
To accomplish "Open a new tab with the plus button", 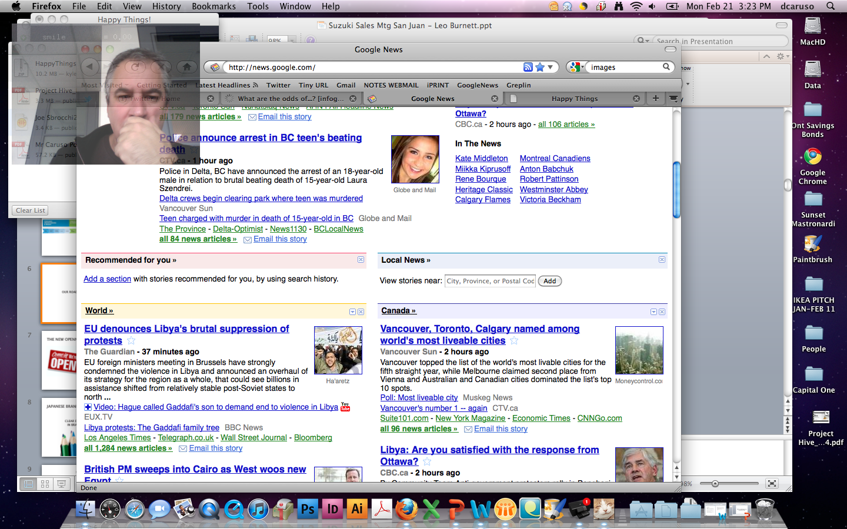I will 655,98.
